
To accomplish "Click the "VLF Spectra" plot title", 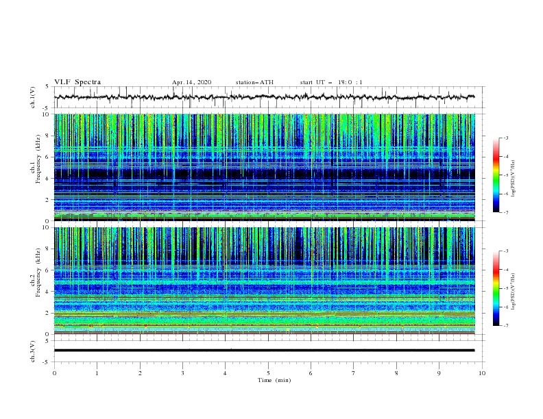I will pos(77,82).
